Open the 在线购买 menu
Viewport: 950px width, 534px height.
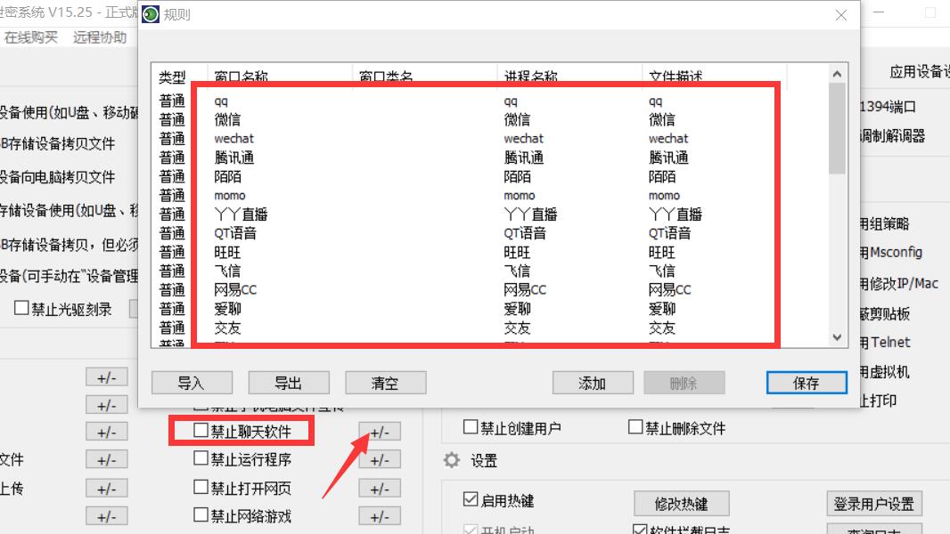tap(31, 37)
